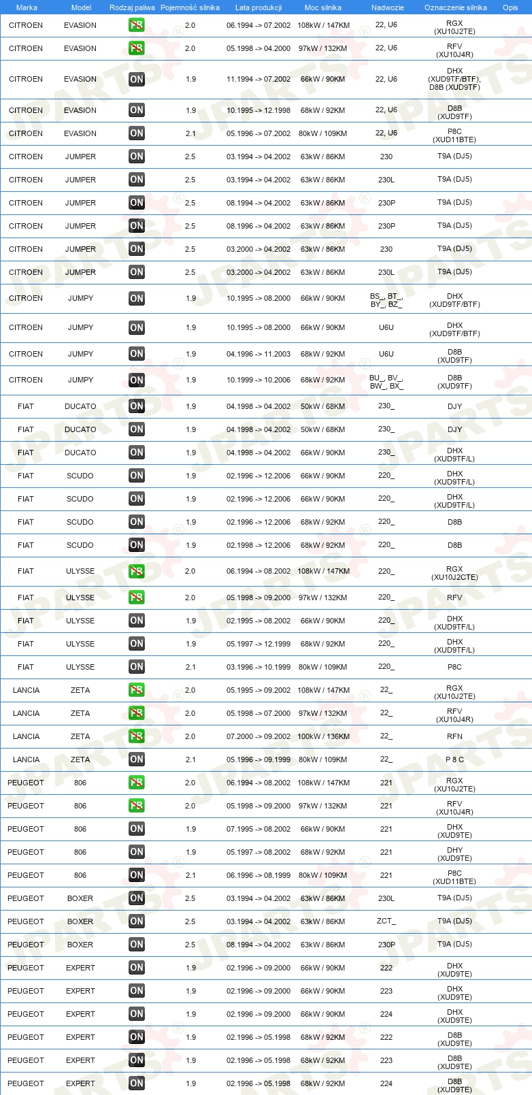
Task: Select '03.1996 -> 10.1999' Fiat Ulysse years cell
Action: (x=259, y=667)
